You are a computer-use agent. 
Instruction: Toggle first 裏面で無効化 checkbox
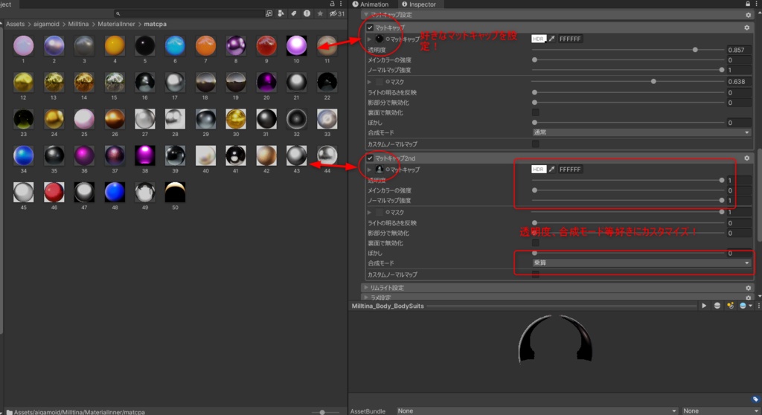pyautogui.click(x=535, y=113)
